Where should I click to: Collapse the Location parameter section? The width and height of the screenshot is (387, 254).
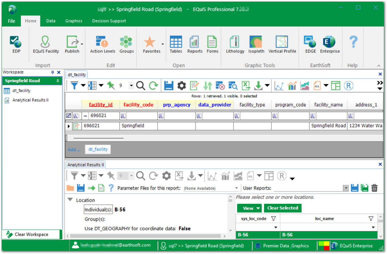click(70, 200)
